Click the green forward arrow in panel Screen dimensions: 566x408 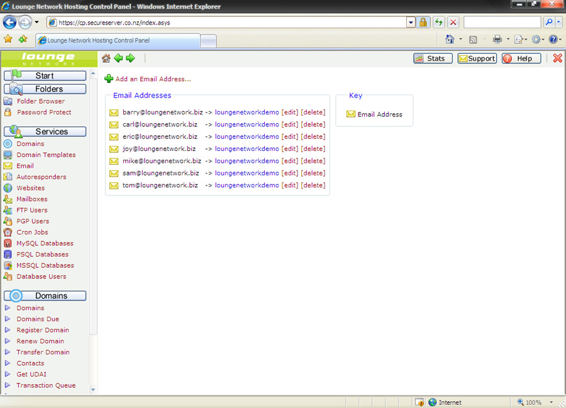point(130,58)
